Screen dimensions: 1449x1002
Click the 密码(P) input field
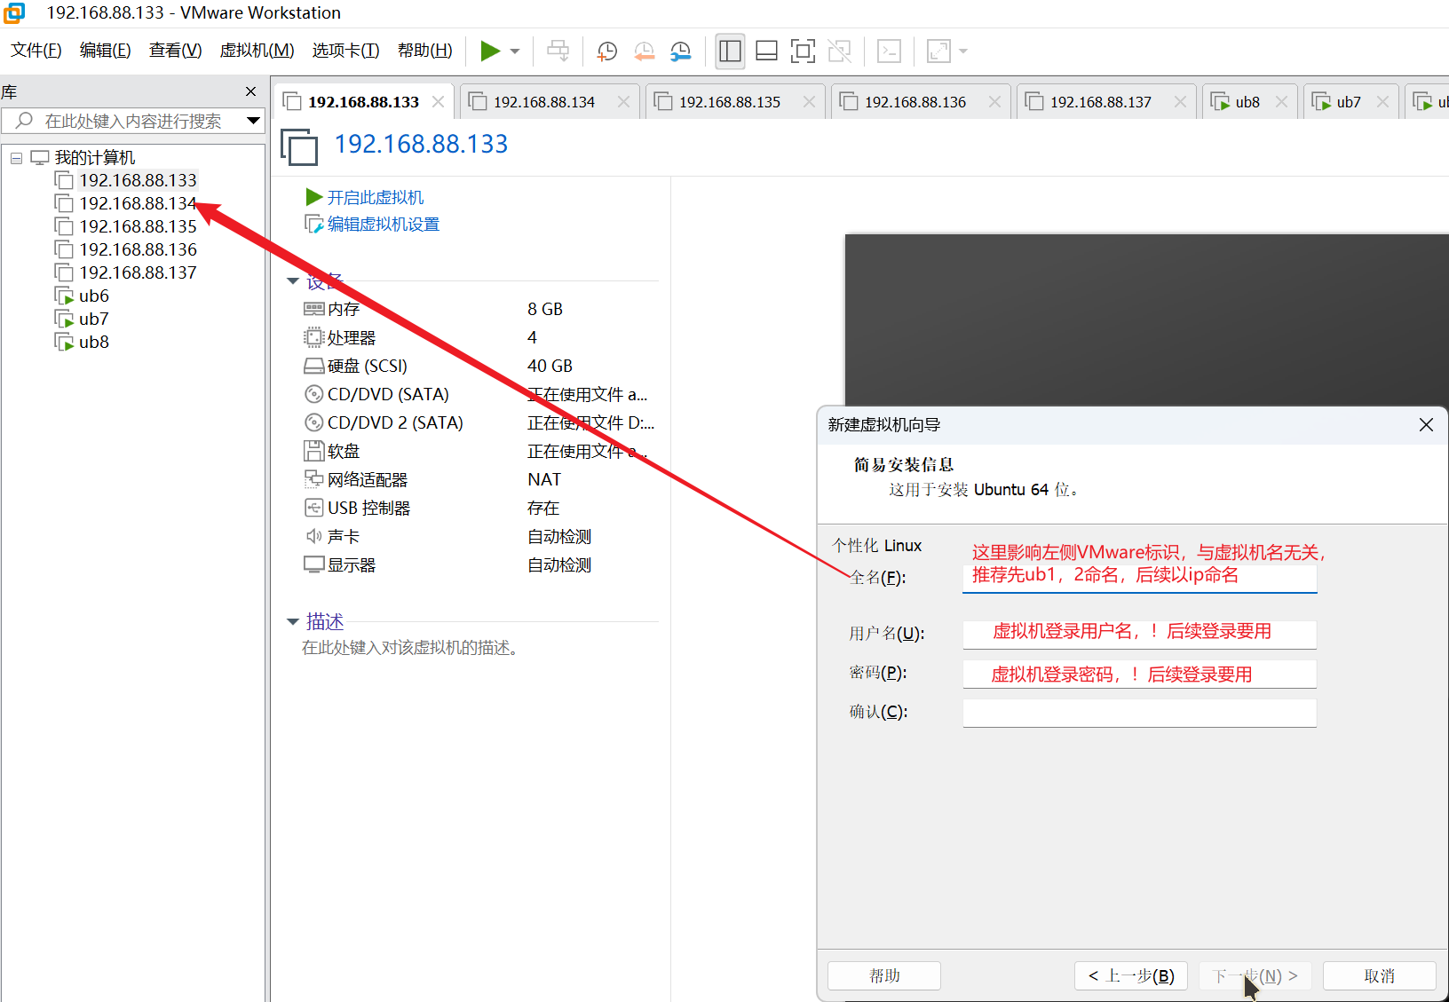coord(1139,674)
